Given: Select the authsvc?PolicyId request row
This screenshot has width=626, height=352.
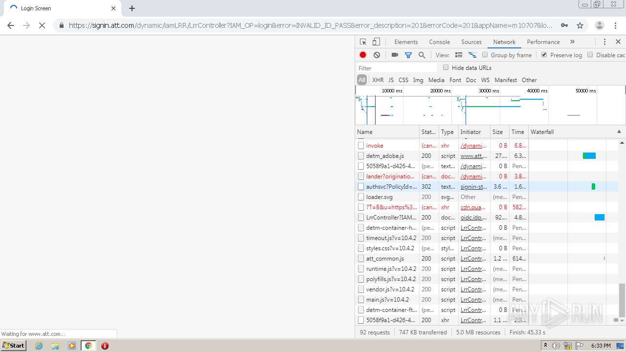Looking at the screenshot, I should coord(487,187).
